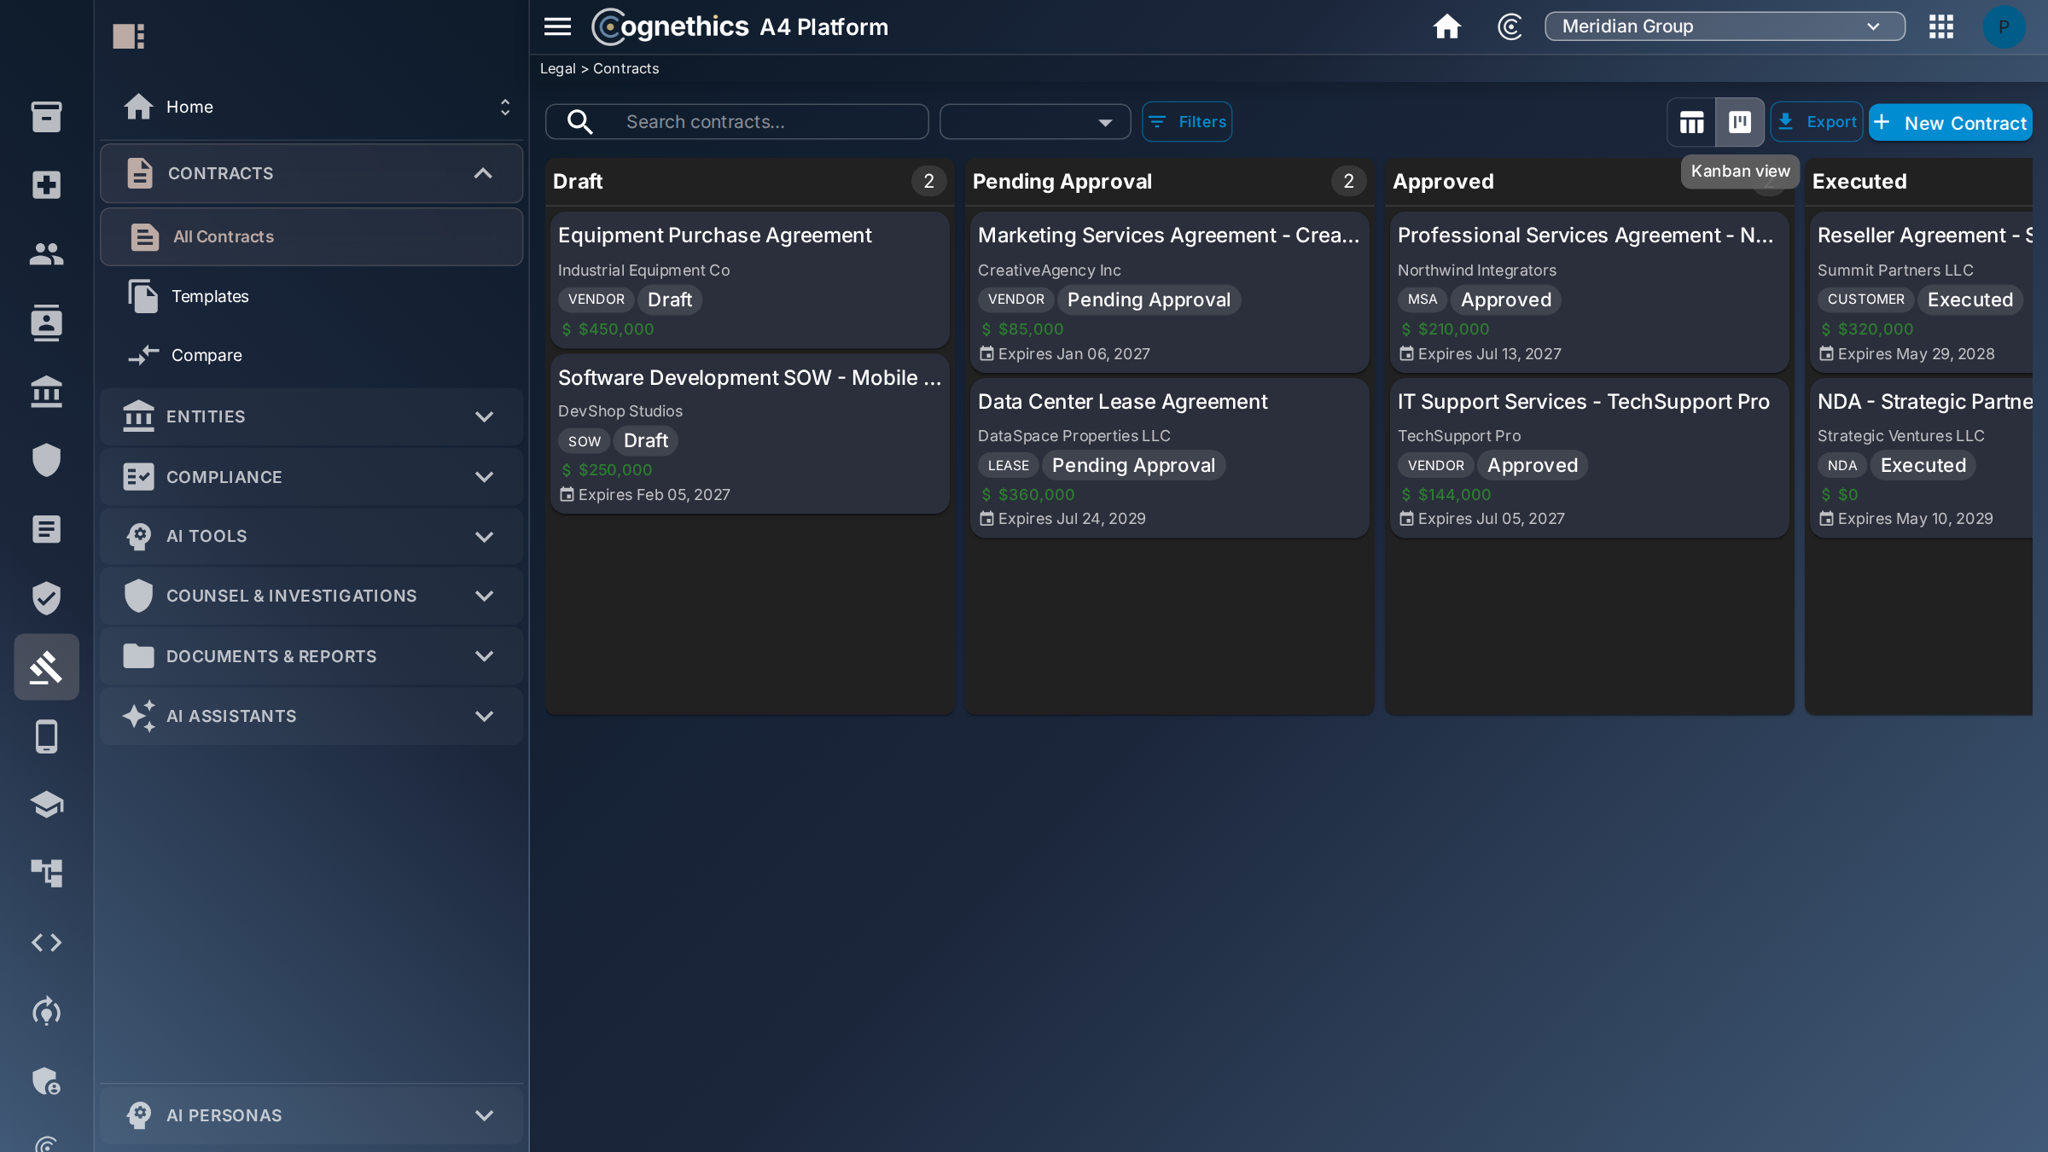2048x1152 pixels.
Task: Click LEASE tag on Data Center card
Action: click(x=1008, y=465)
